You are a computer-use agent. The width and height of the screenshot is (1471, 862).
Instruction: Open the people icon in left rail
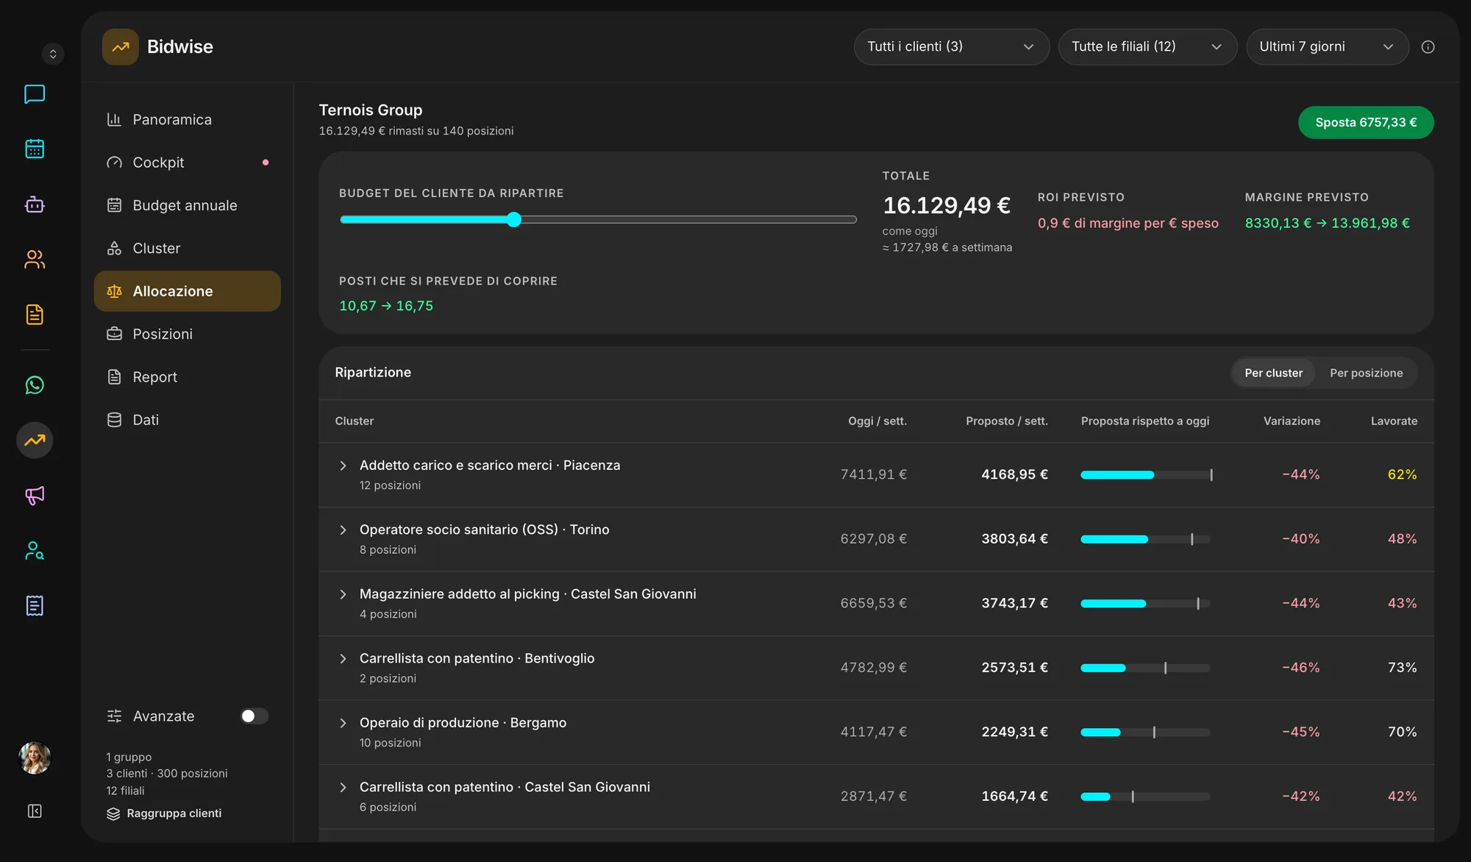[x=35, y=259]
